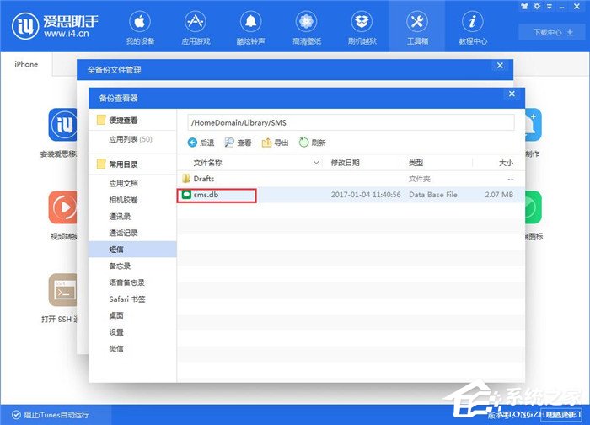Click the 打开 SSH terminal icon
The height and width of the screenshot is (425, 590).
click(62, 290)
